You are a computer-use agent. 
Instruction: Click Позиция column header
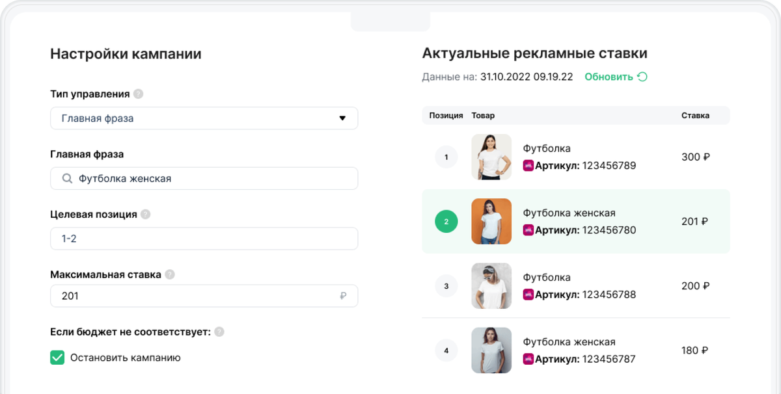[x=446, y=116]
